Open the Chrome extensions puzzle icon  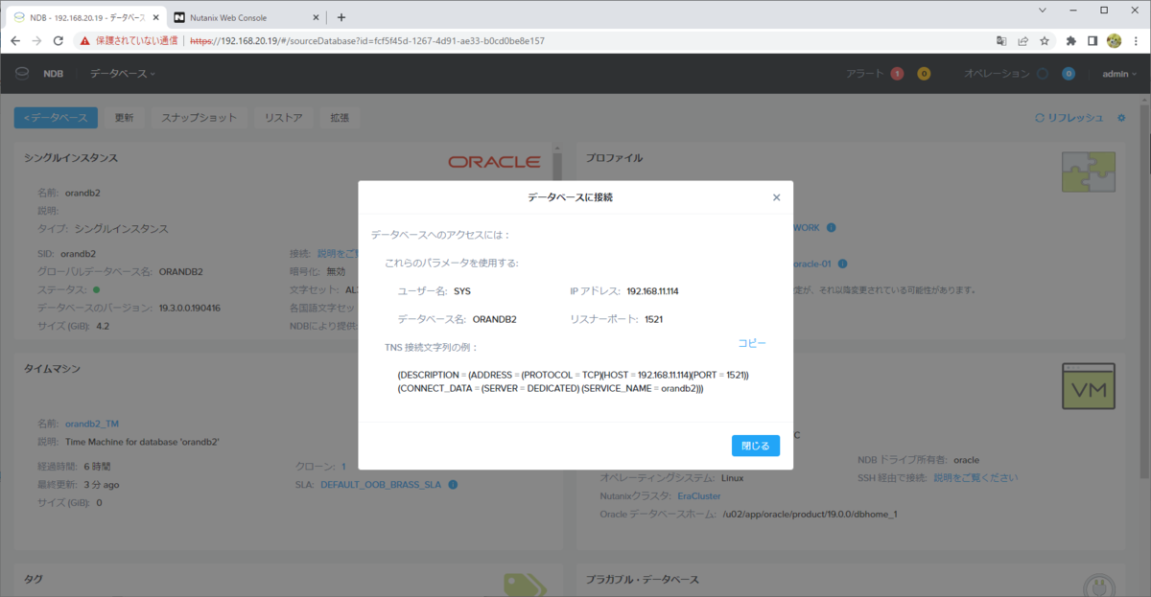[x=1071, y=41]
